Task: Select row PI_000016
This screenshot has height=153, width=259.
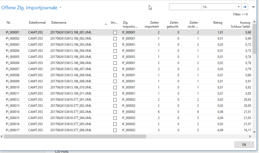Action: click(x=126, y=124)
